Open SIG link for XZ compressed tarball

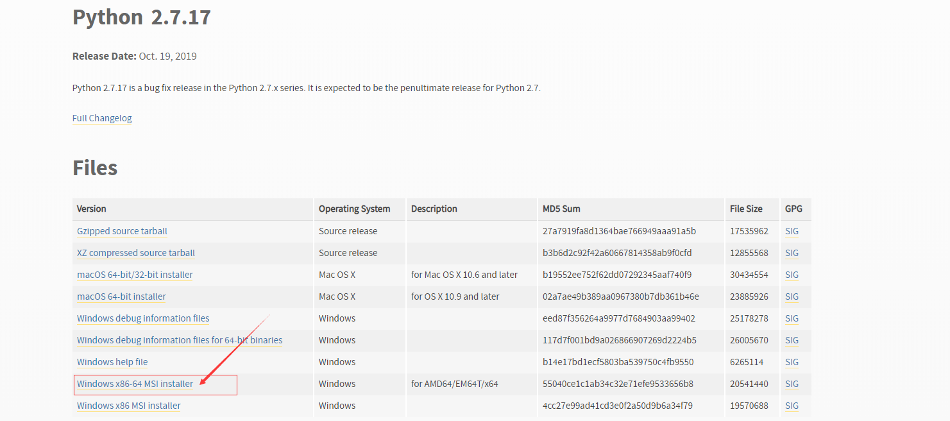(792, 253)
